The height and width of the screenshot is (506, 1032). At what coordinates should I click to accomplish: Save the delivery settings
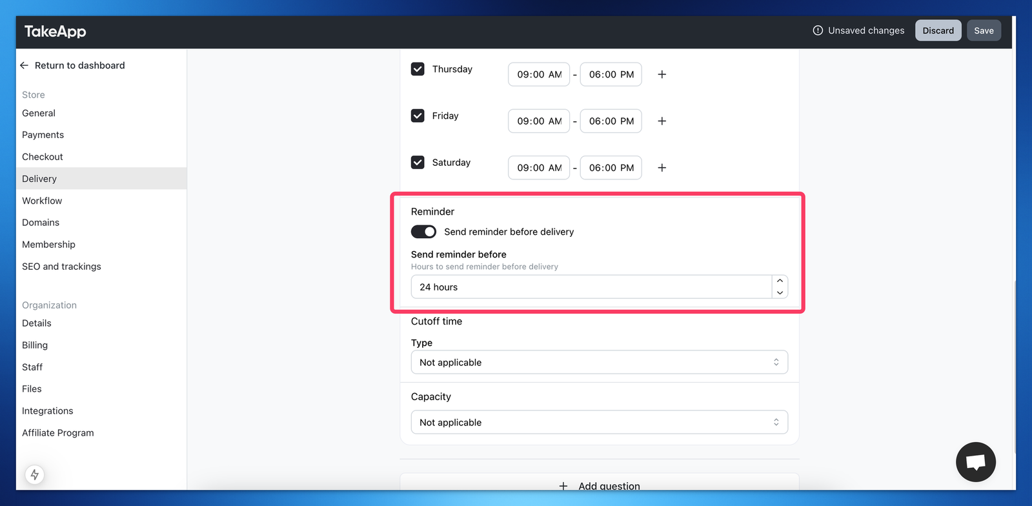click(x=984, y=30)
